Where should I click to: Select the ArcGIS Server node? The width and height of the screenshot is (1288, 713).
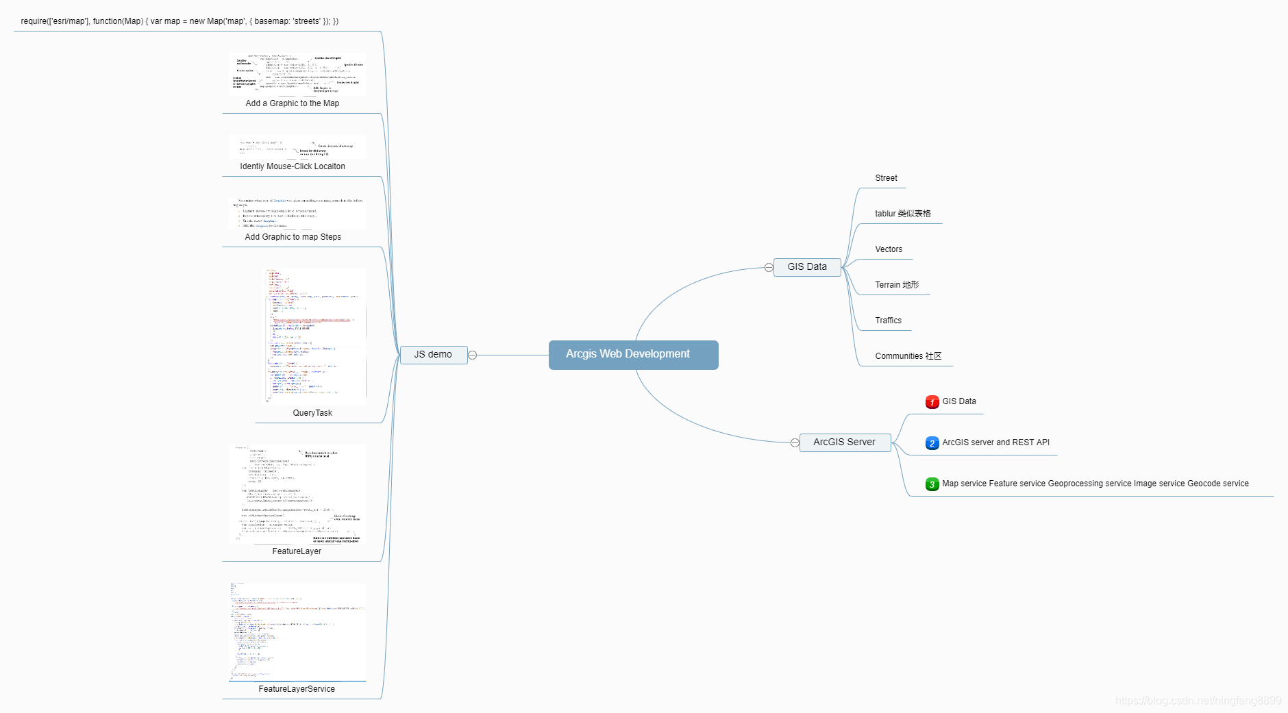pos(845,442)
